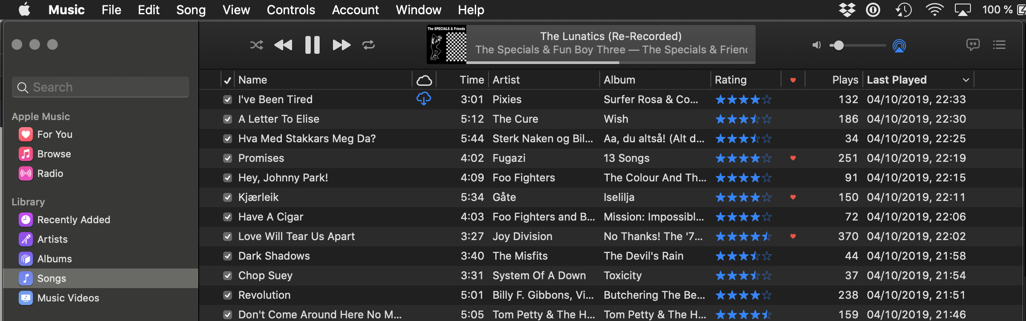
Task: Select Songs in the sidebar
Action: tap(100, 278)
